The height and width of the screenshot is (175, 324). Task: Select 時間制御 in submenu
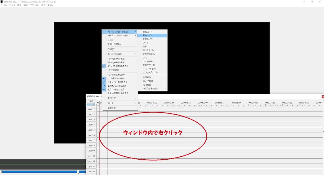(152, 77)
